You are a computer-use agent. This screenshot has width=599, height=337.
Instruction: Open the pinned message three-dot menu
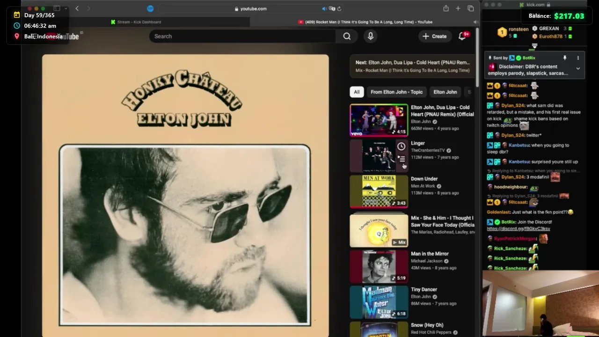coord(578,58)
